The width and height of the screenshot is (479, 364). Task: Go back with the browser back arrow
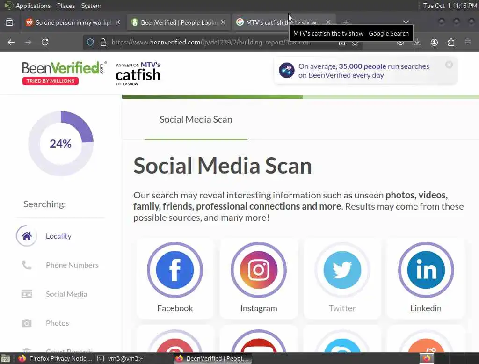(11, 42)
